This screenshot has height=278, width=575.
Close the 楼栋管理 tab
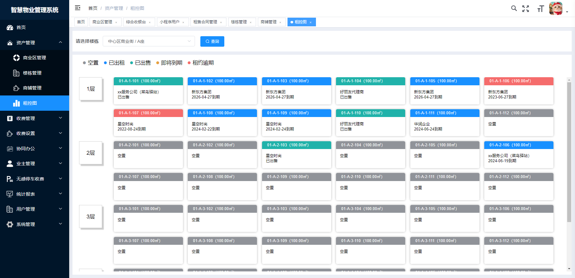point(251,22)
